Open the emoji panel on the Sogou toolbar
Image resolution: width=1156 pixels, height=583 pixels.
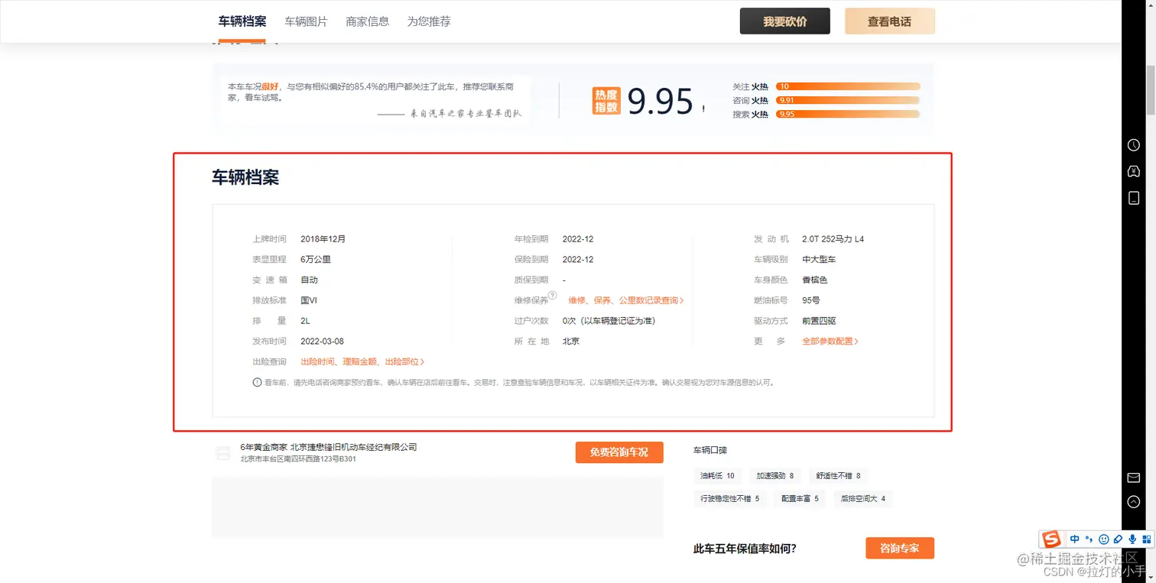coord(1103,539)
